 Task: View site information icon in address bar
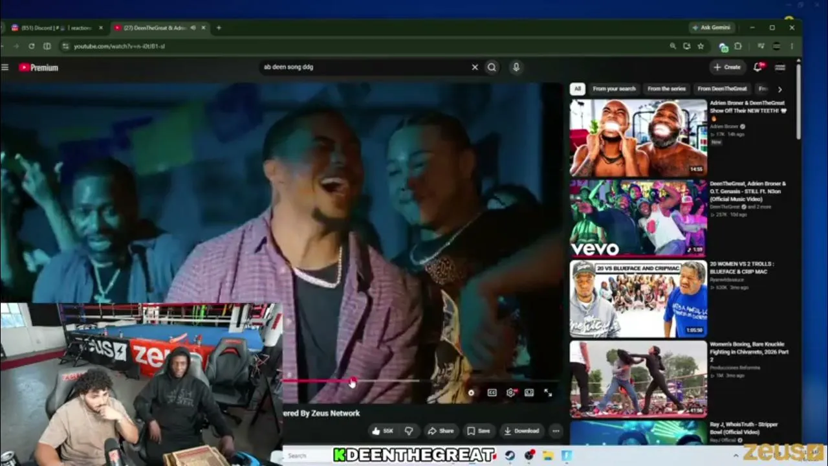click(x=65, y=47)
